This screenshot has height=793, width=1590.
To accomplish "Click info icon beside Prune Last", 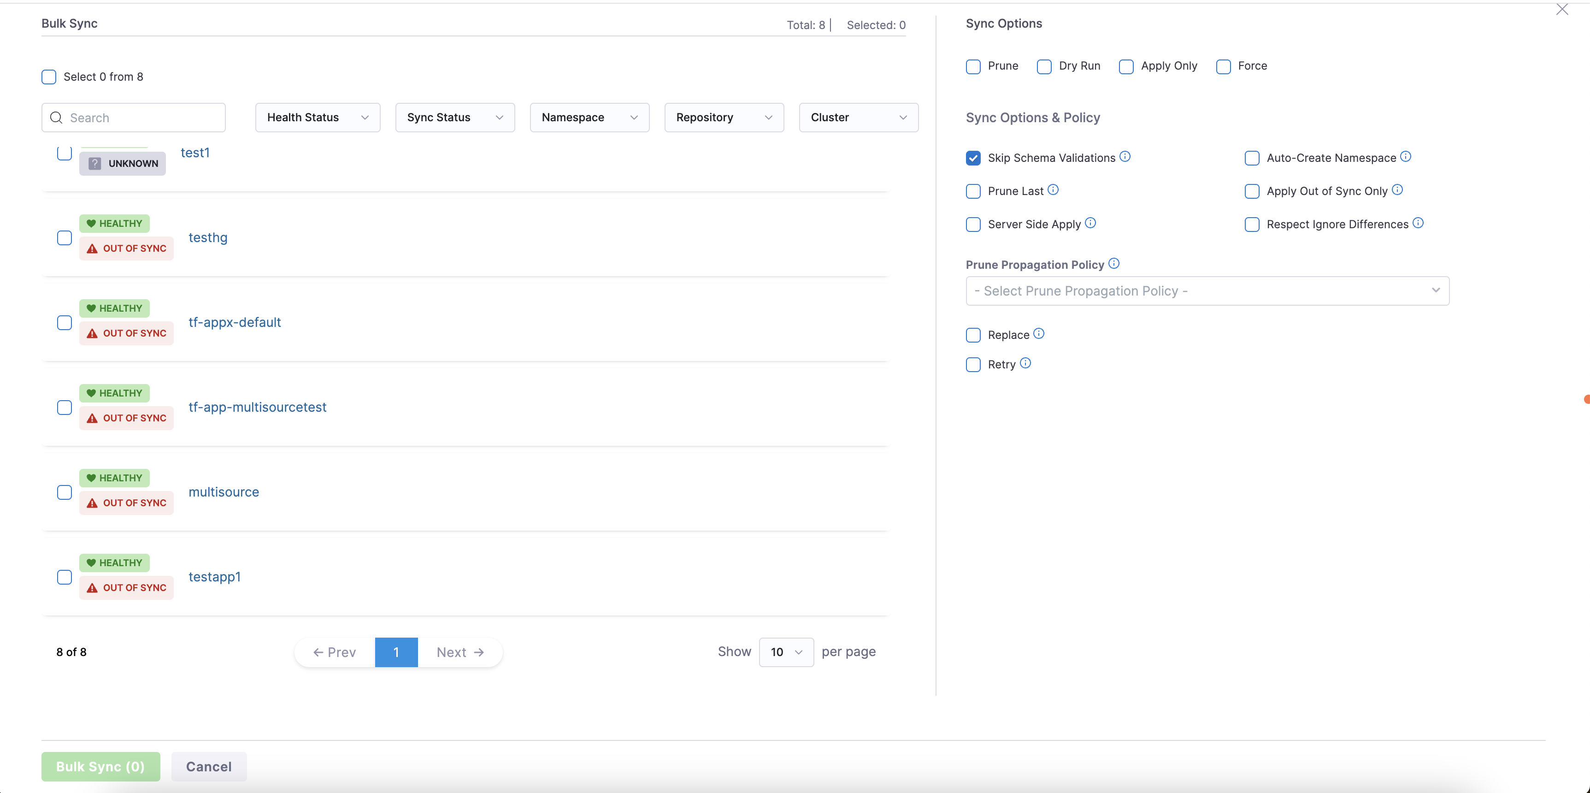I will coord(1053,190).
